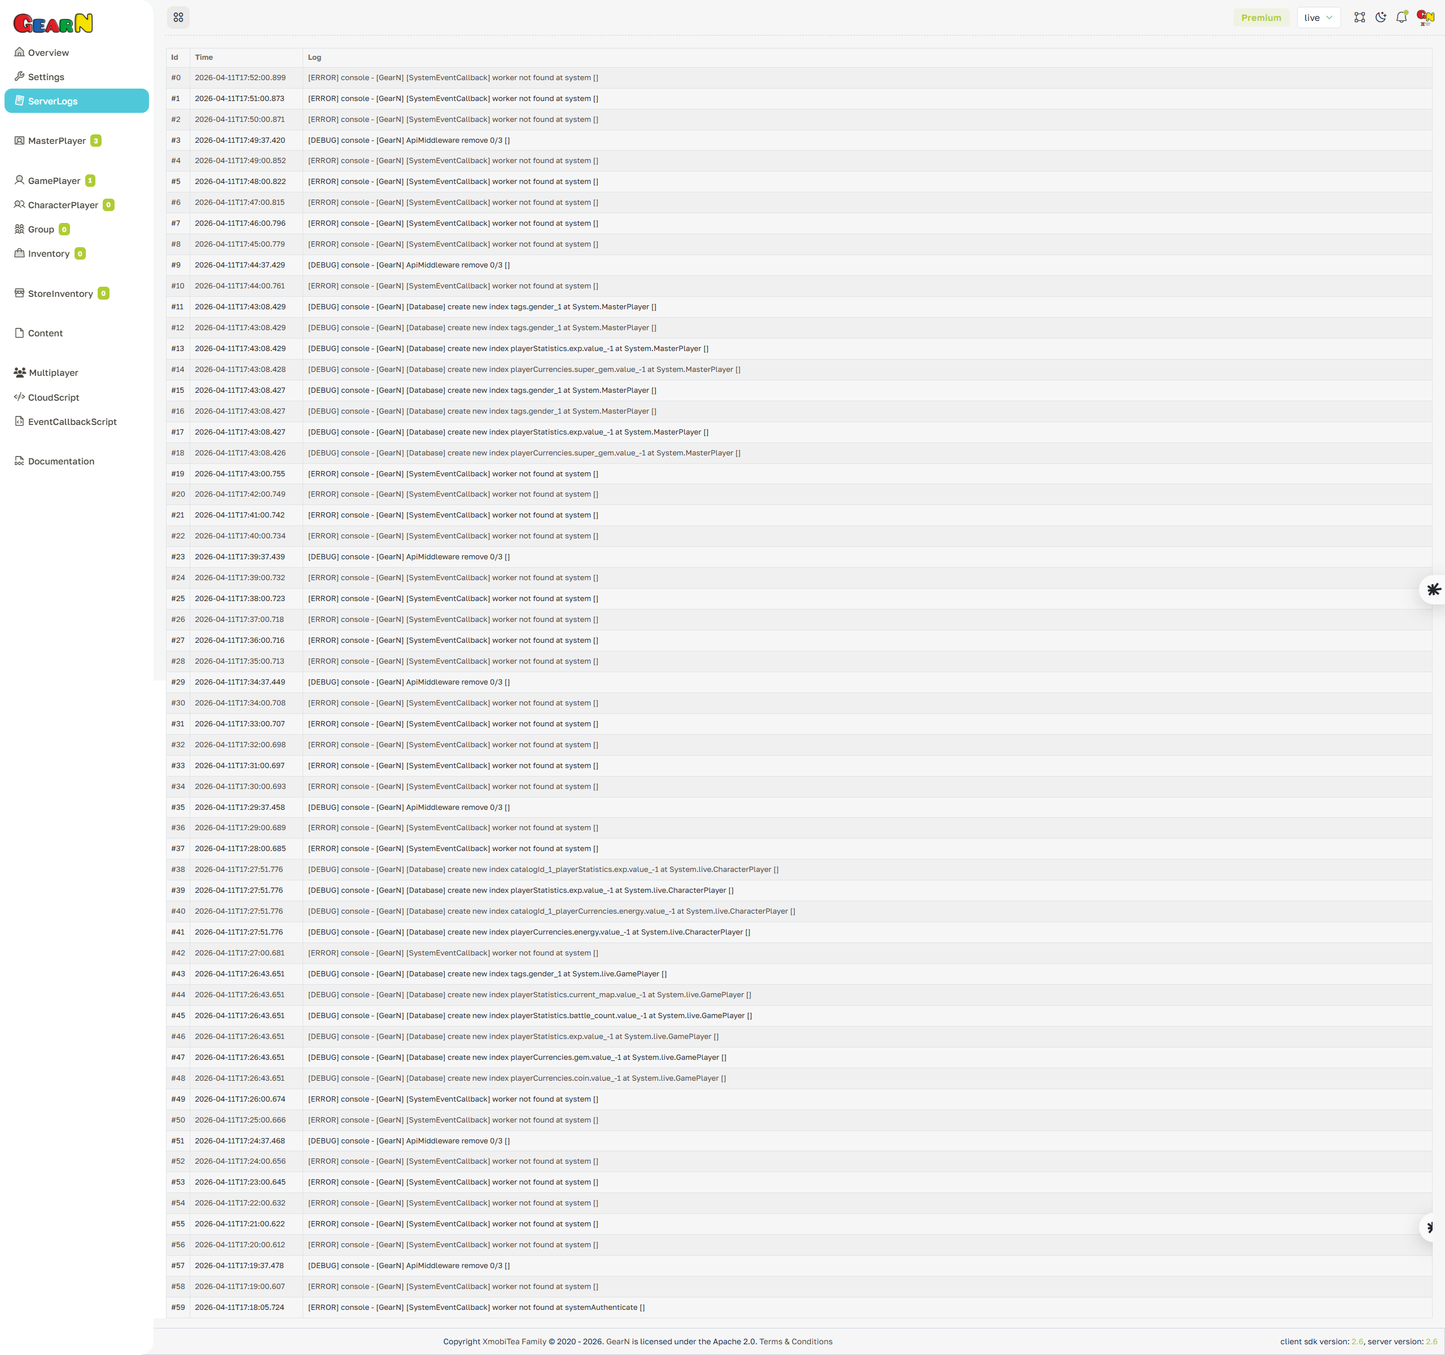Open EventCallbackScript via its document icon
This screenshot has height=1355, width=1445.
pyautogui.click(x=19, y=422)
